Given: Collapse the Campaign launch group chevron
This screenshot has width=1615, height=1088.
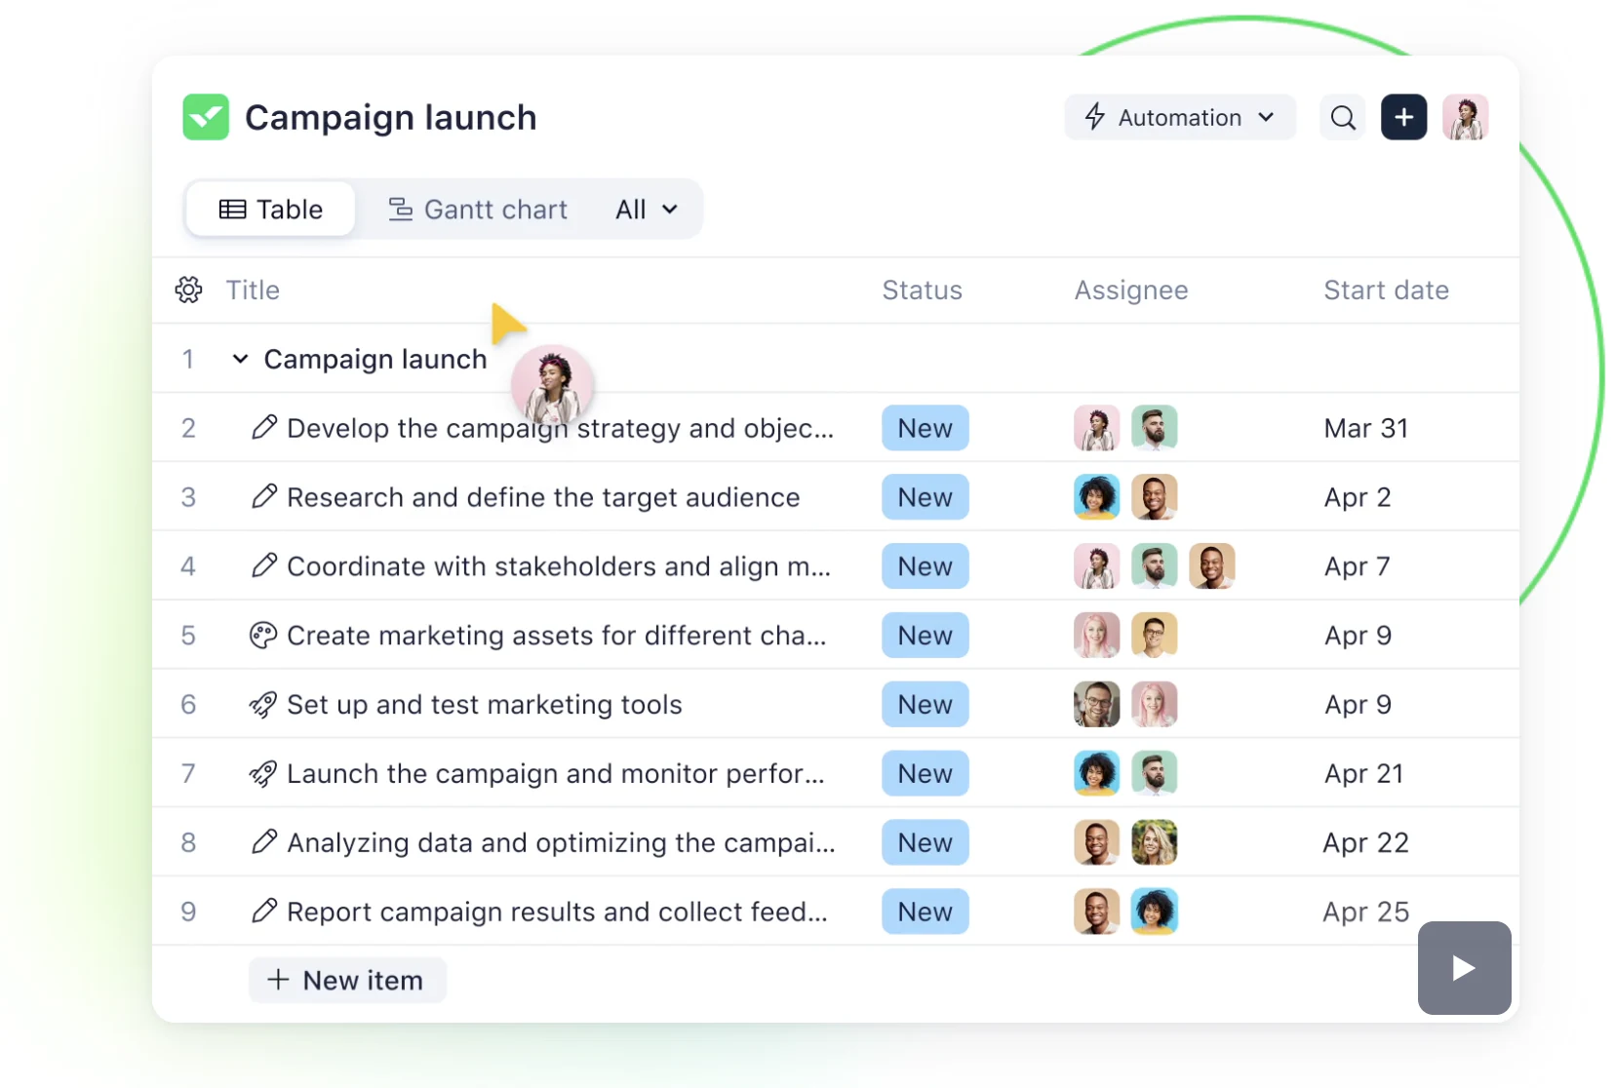Looking at the screenshot, I should [240, 359].
